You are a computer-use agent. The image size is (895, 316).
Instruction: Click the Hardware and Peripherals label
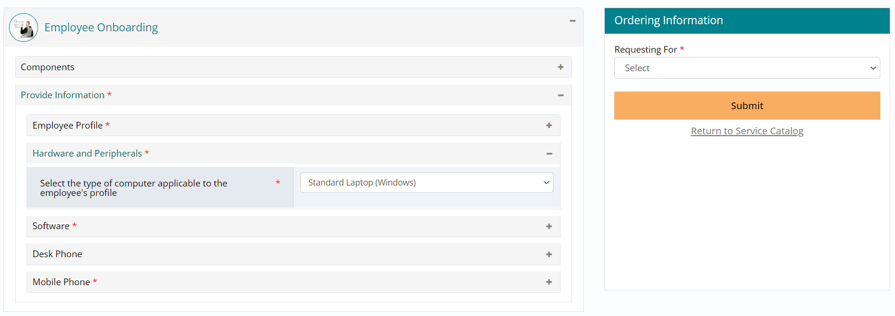point(87,154)
